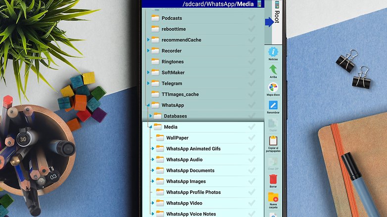The width and height of the screenshot is (387, 217).
Task: Mark the Podcasts row checkmark
Action: (252, 18)
